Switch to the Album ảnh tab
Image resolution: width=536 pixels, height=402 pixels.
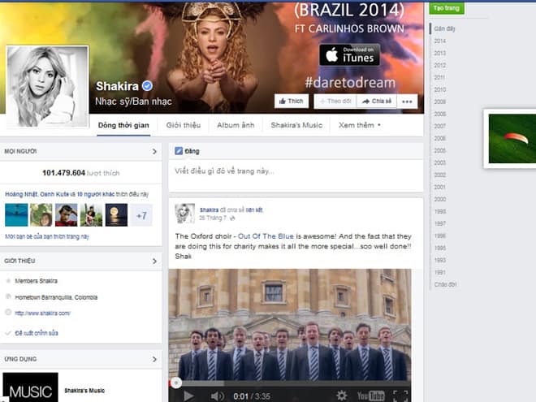(235, 125)
